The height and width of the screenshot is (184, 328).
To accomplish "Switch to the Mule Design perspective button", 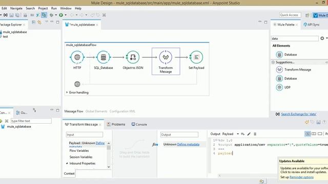I will pos(320,15).
